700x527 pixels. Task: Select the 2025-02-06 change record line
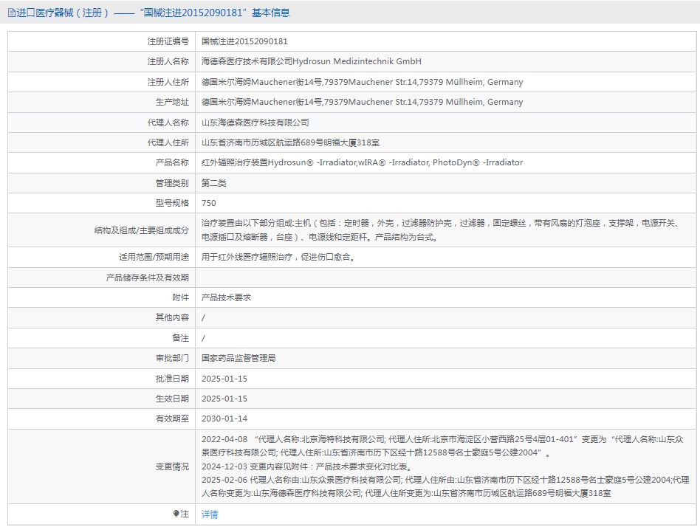pyautogui.click(x=445, y=486)
